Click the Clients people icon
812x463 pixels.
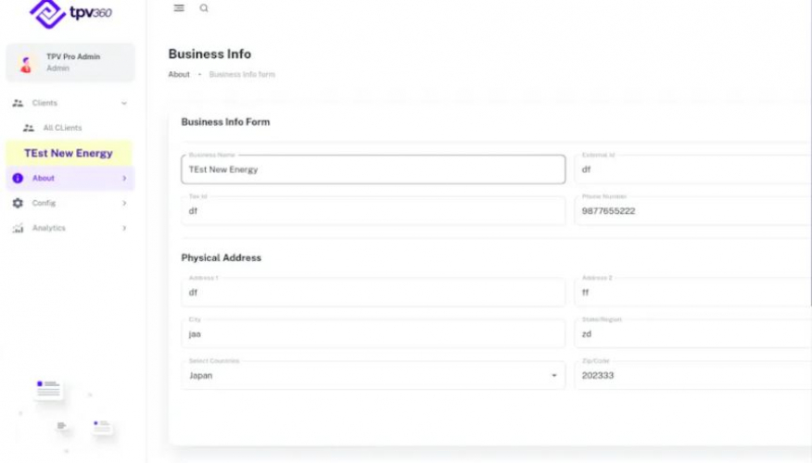point(18,103)
